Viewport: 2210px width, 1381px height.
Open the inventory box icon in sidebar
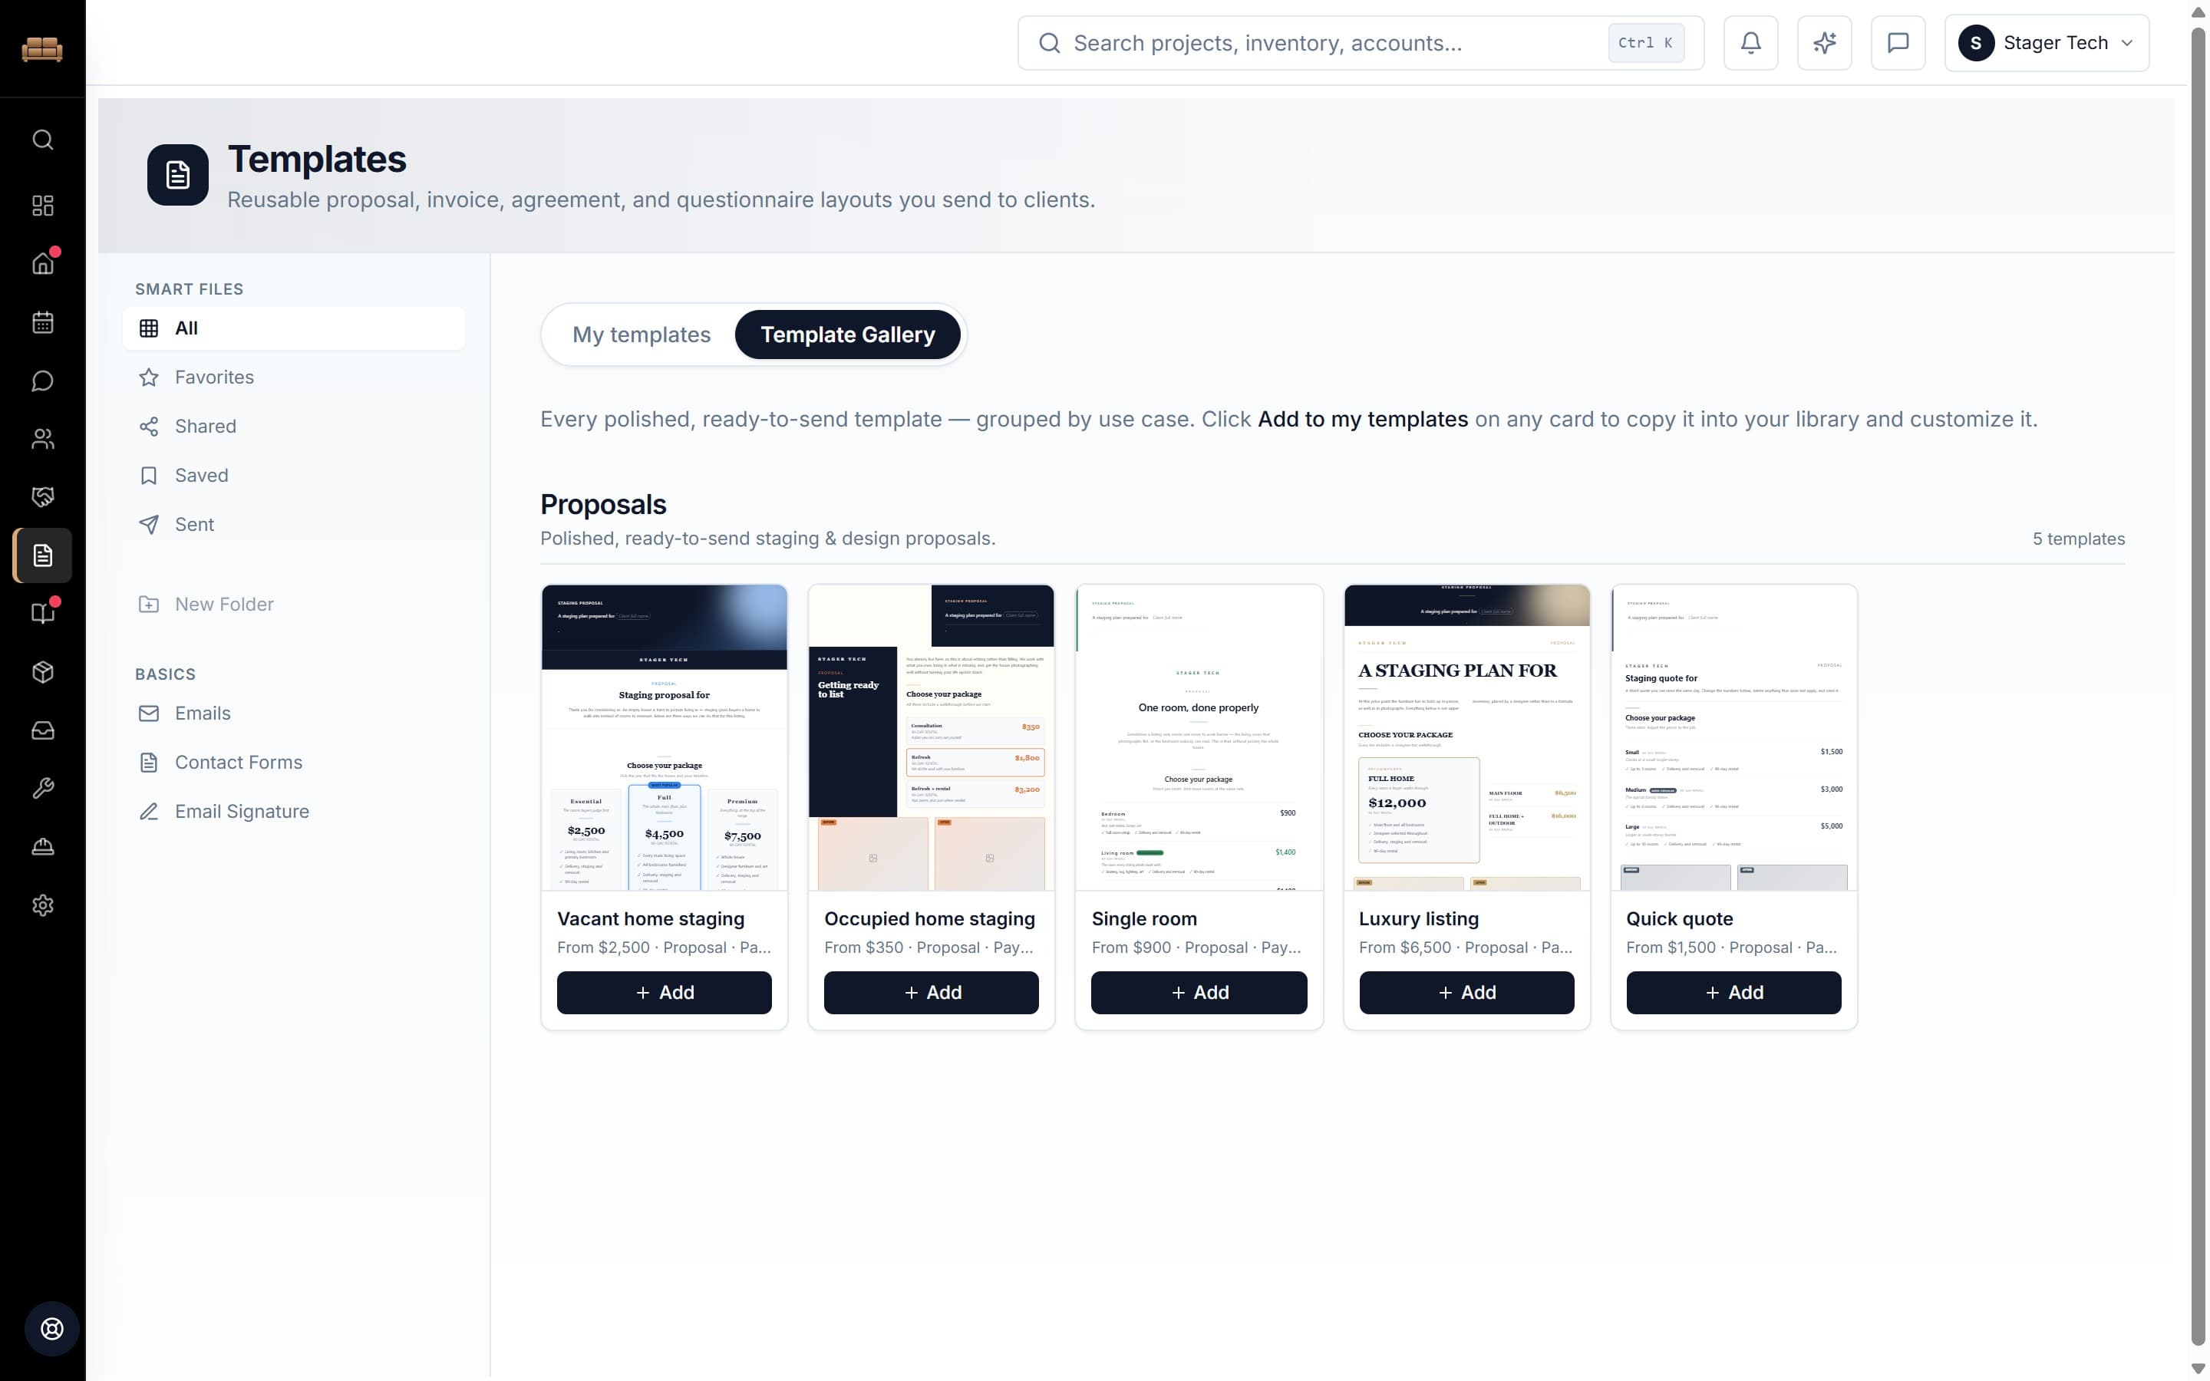point(43,672)
